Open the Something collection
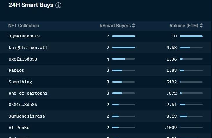The height and width of the screenshot is (138, 212). (x=20, y=82)
